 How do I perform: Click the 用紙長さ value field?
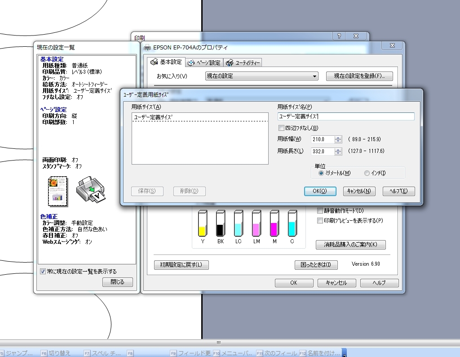point(323,152)
